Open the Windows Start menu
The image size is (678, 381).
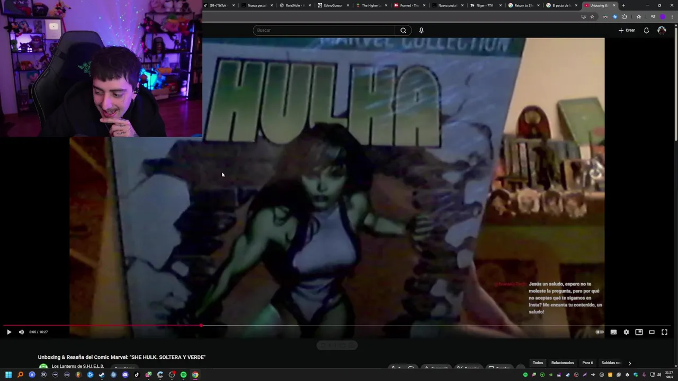pos(8,375)
